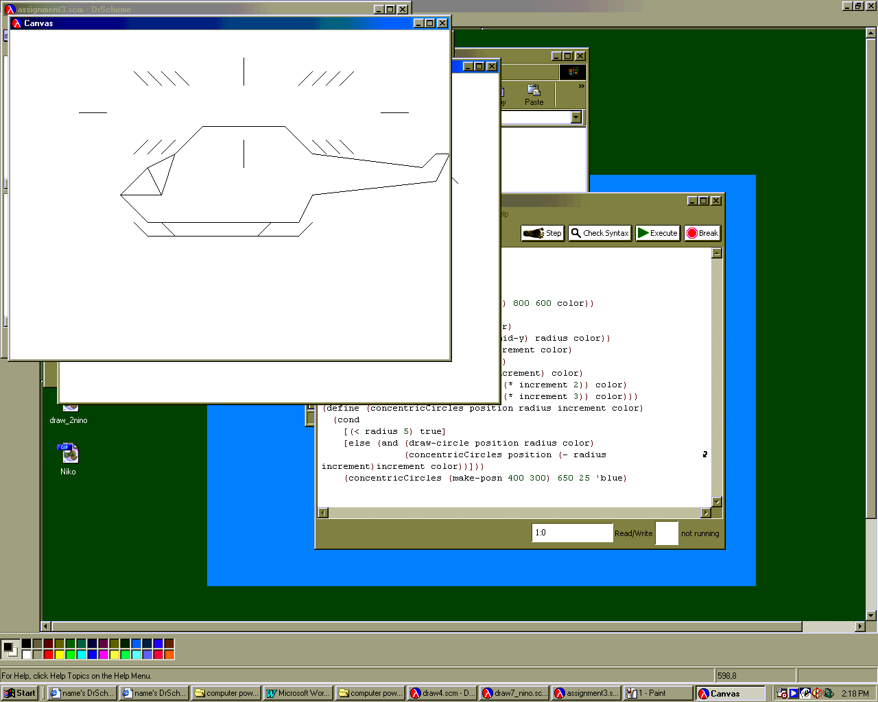Click Paint's vertical scroll-down arrow

pyautogui.click(x=871, y=615)
